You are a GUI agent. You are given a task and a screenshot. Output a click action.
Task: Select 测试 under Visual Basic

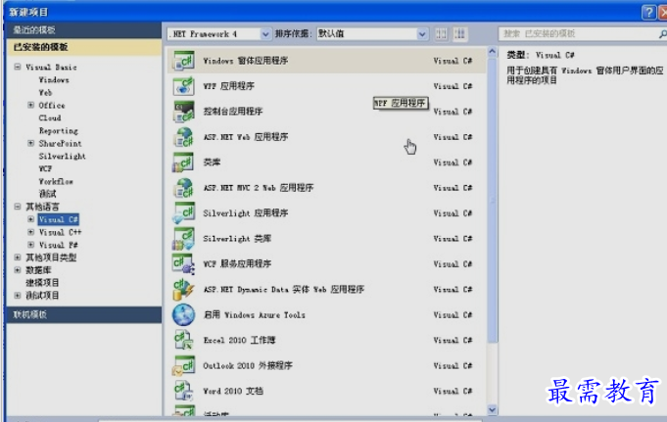tap(48, 194)
